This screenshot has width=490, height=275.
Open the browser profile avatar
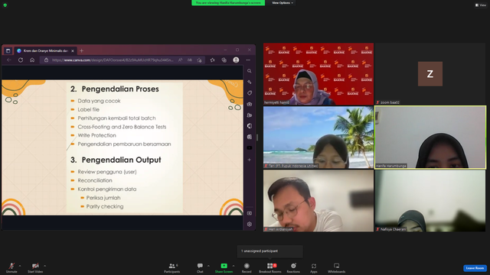(x=236, y=60)
